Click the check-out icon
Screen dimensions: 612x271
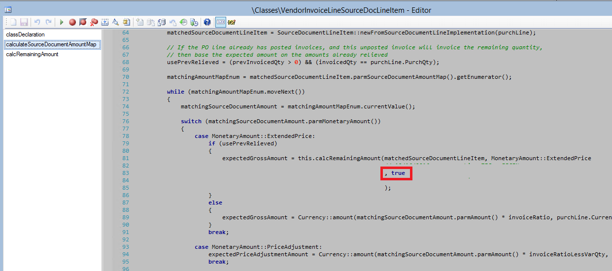(x=151, y=22)
